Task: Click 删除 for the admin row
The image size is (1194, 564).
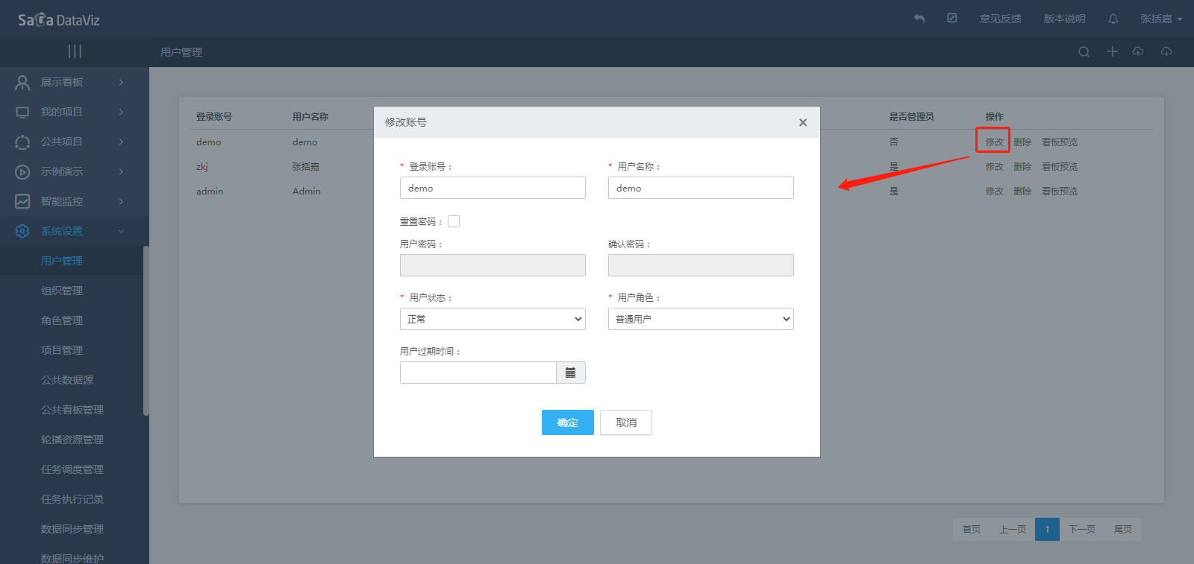Action: [x=1022, y=191]
